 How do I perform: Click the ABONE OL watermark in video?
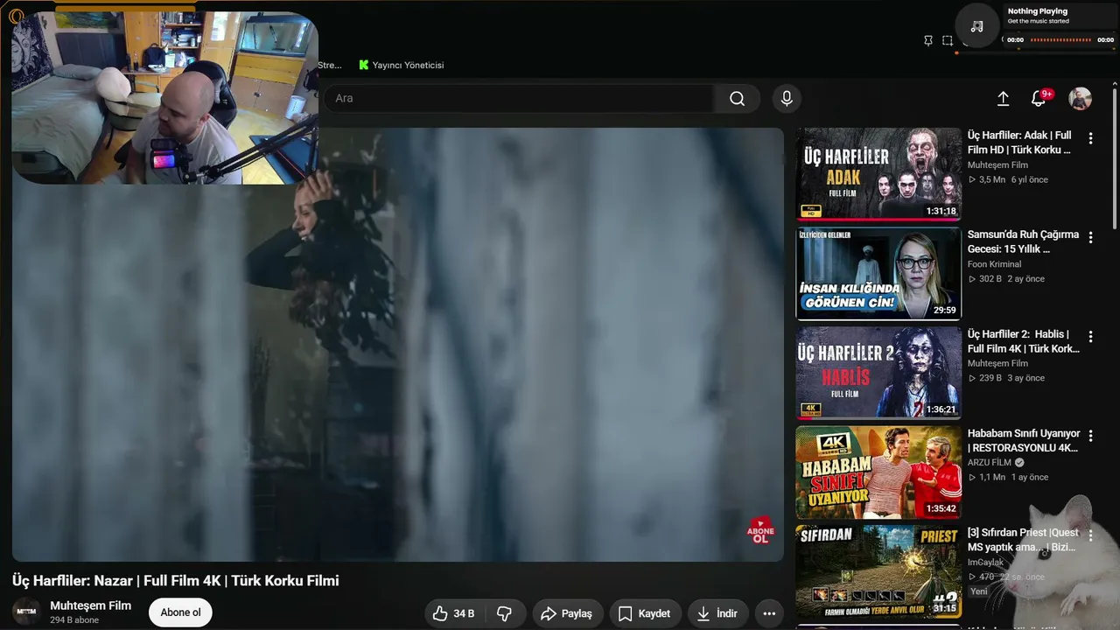click(760, 531)
